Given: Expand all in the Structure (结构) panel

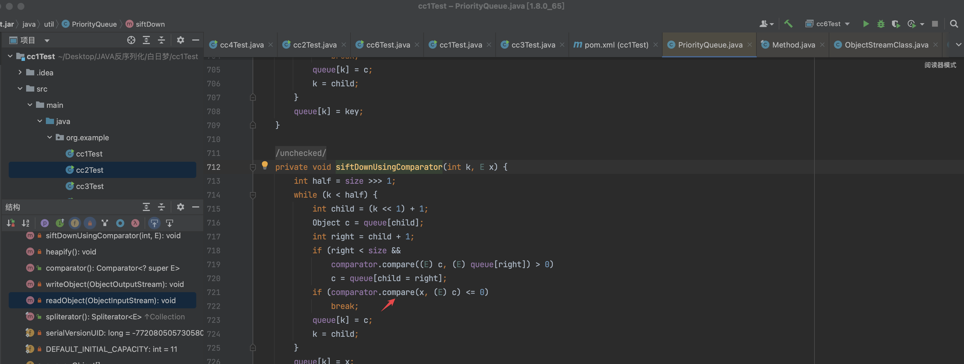Looking at the screenshot, I should 146,207.
